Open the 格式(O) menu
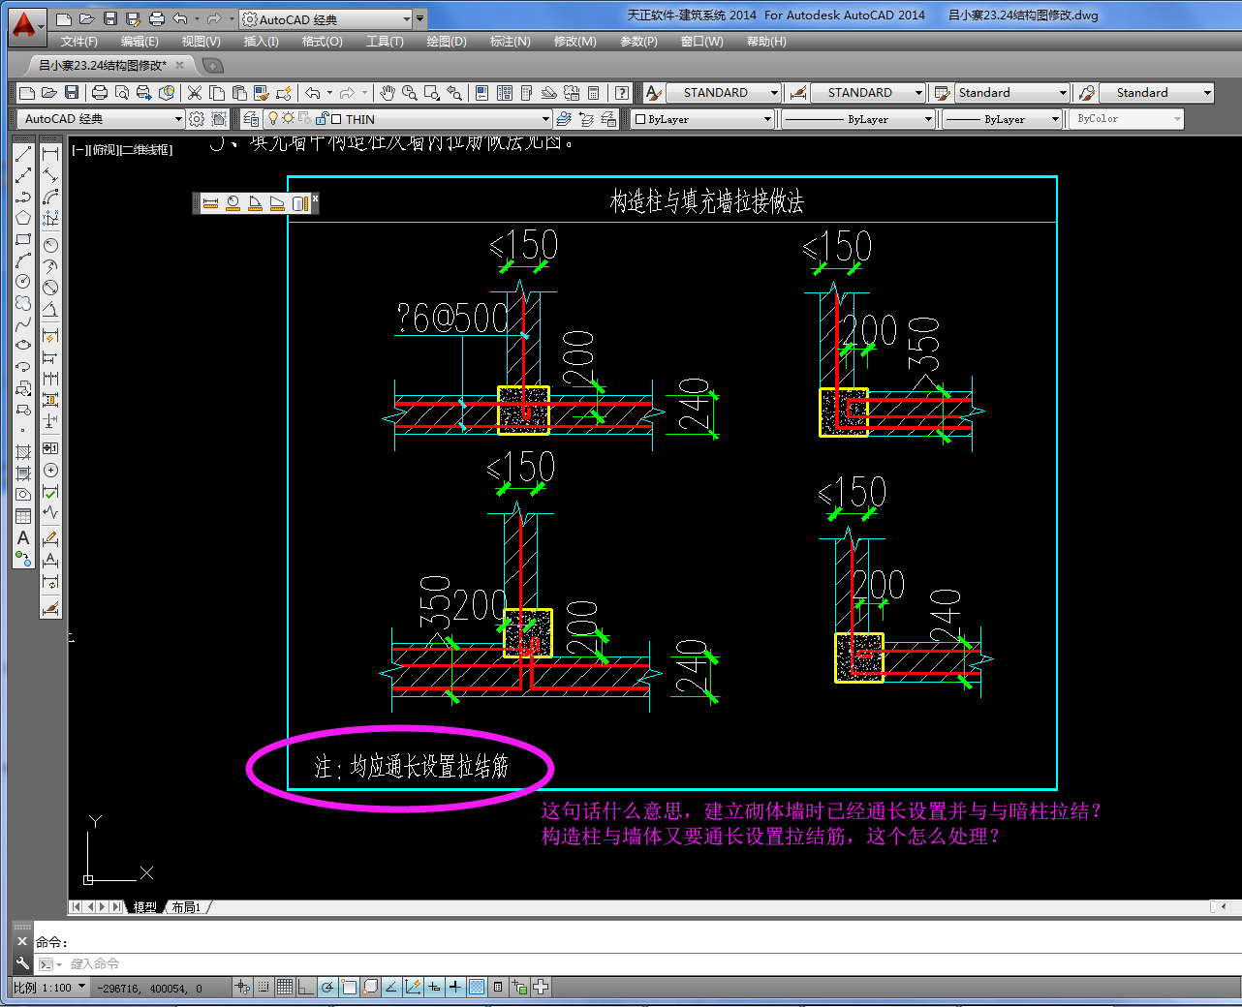1242x1007 pixels. tap(322, 42)
